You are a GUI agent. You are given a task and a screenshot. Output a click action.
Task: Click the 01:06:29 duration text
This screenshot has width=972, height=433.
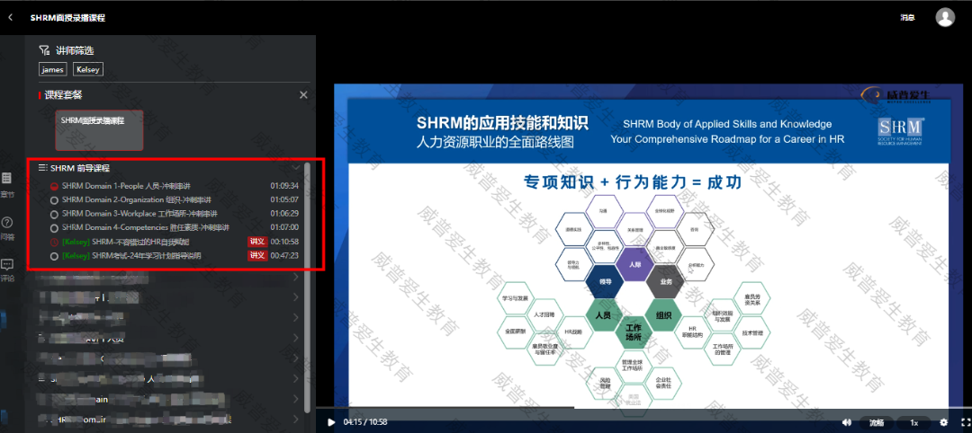284,214
